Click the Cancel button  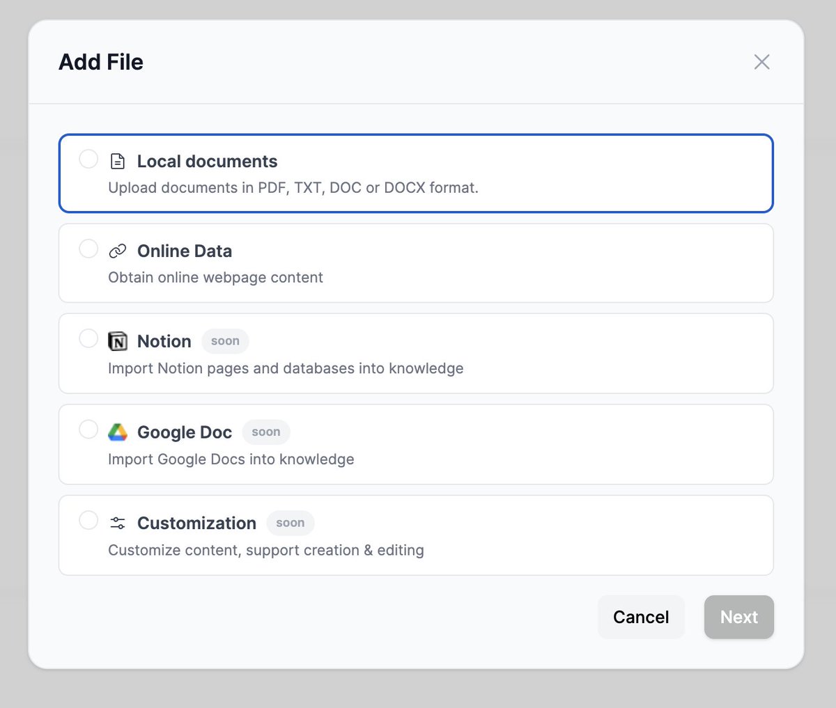click(x=641, y=617)
